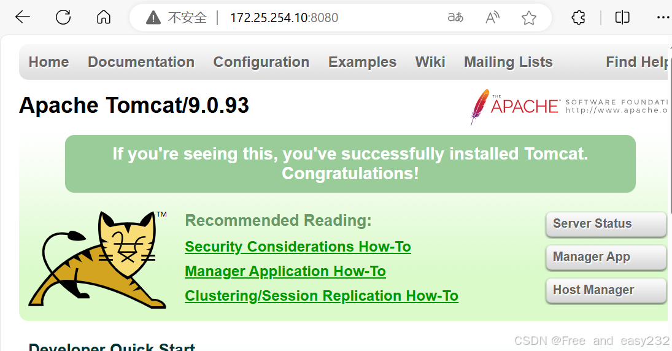
Task: Open the Home navigation item
Action: (x=49, y=62)
